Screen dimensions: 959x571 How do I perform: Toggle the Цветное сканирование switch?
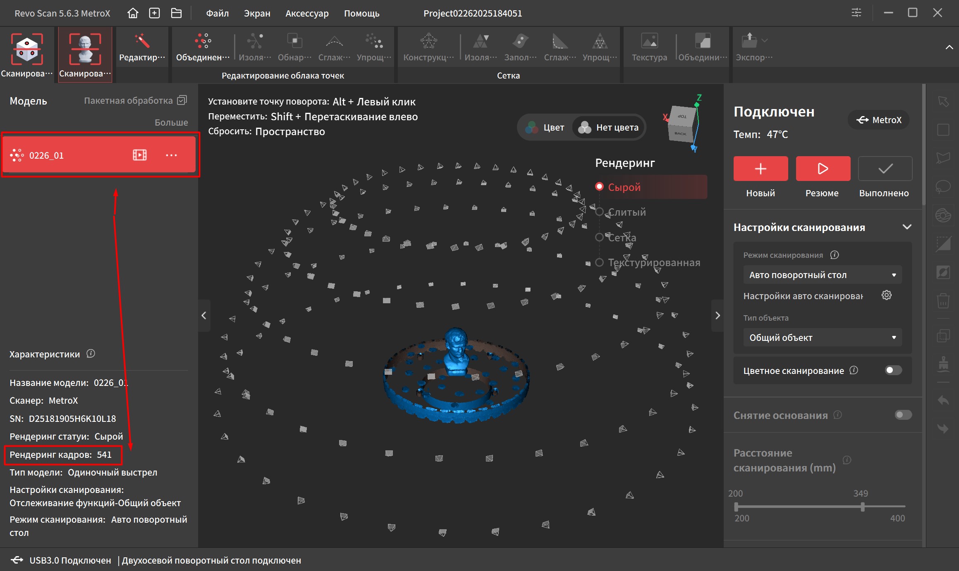tap(893, 370)
